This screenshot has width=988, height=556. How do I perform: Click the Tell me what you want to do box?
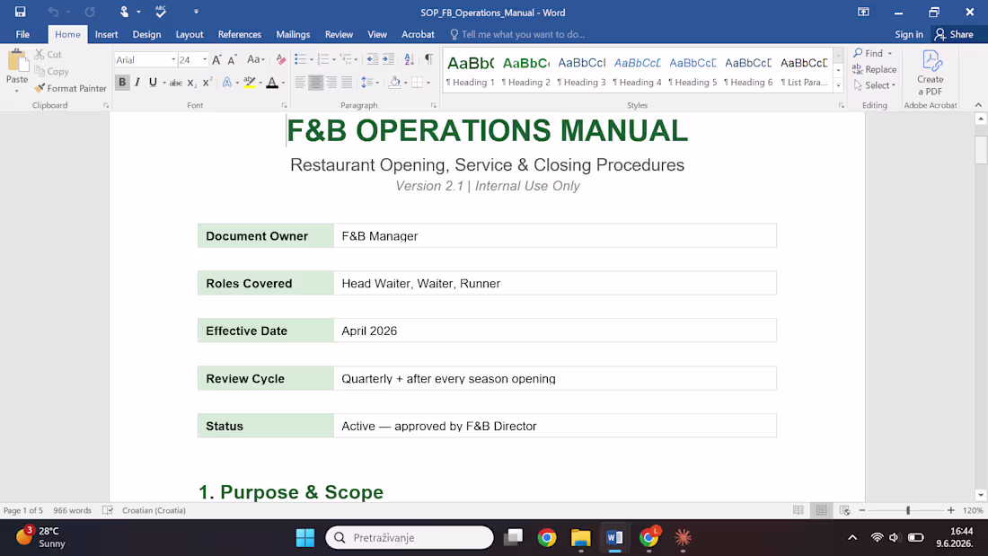tap(518, 35)
